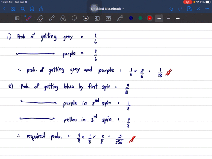The width and height of the screenshot is (212, 159).
Task: Select the thin grey stroke thickness preset
Action: 169,18
